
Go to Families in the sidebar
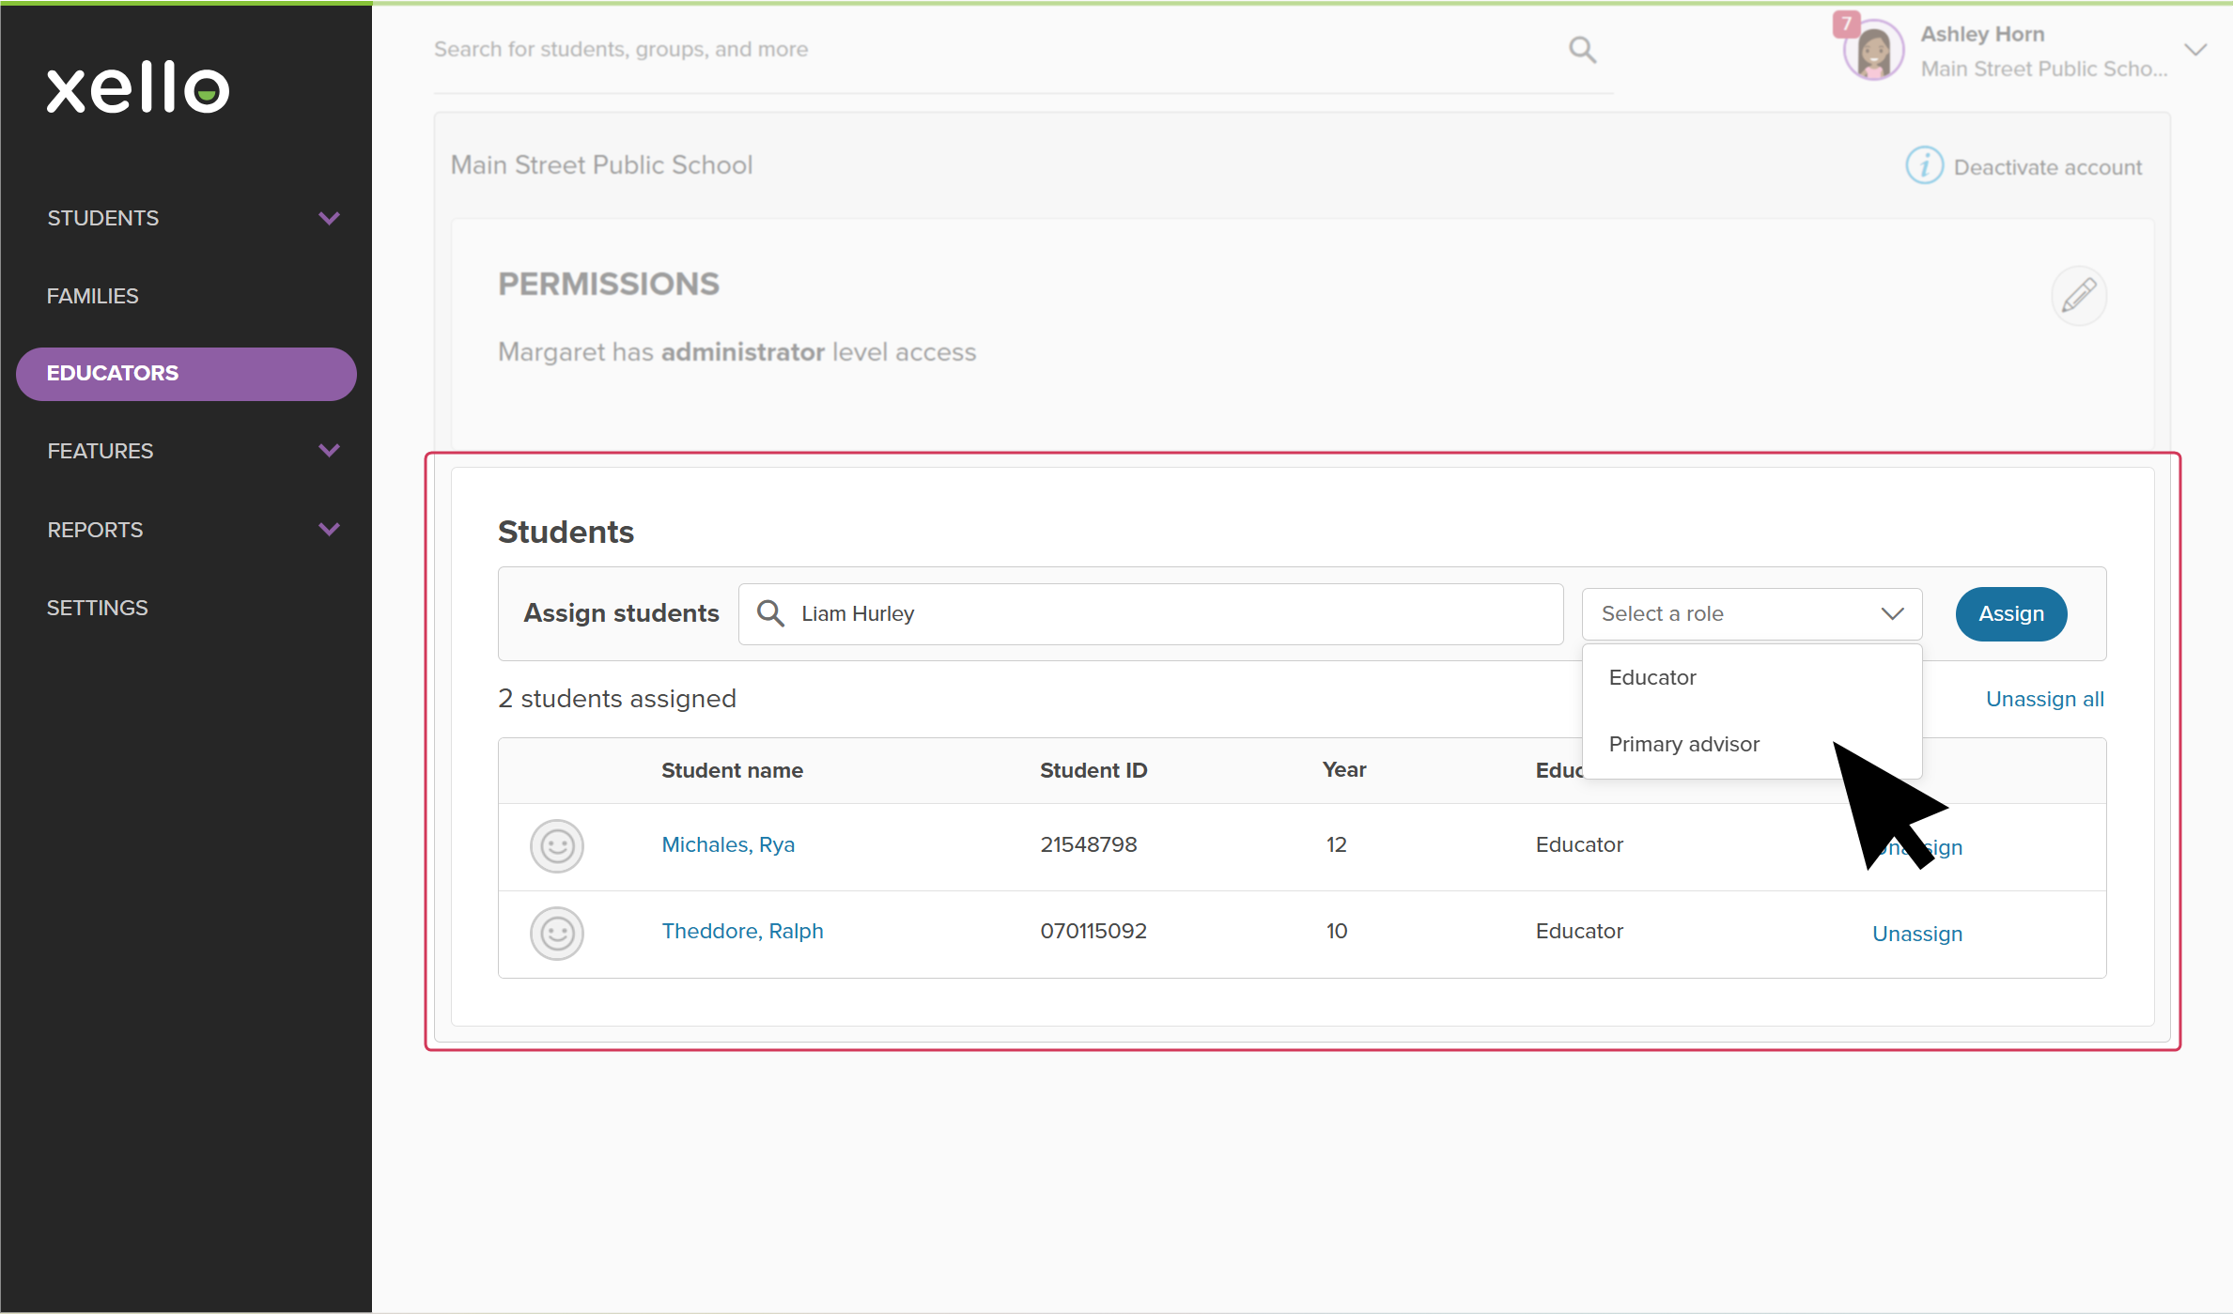[x=93, y=296]
